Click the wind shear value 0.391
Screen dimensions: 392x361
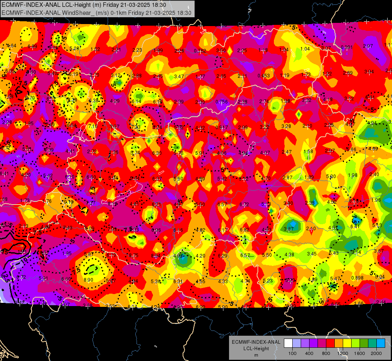point(347,47)
